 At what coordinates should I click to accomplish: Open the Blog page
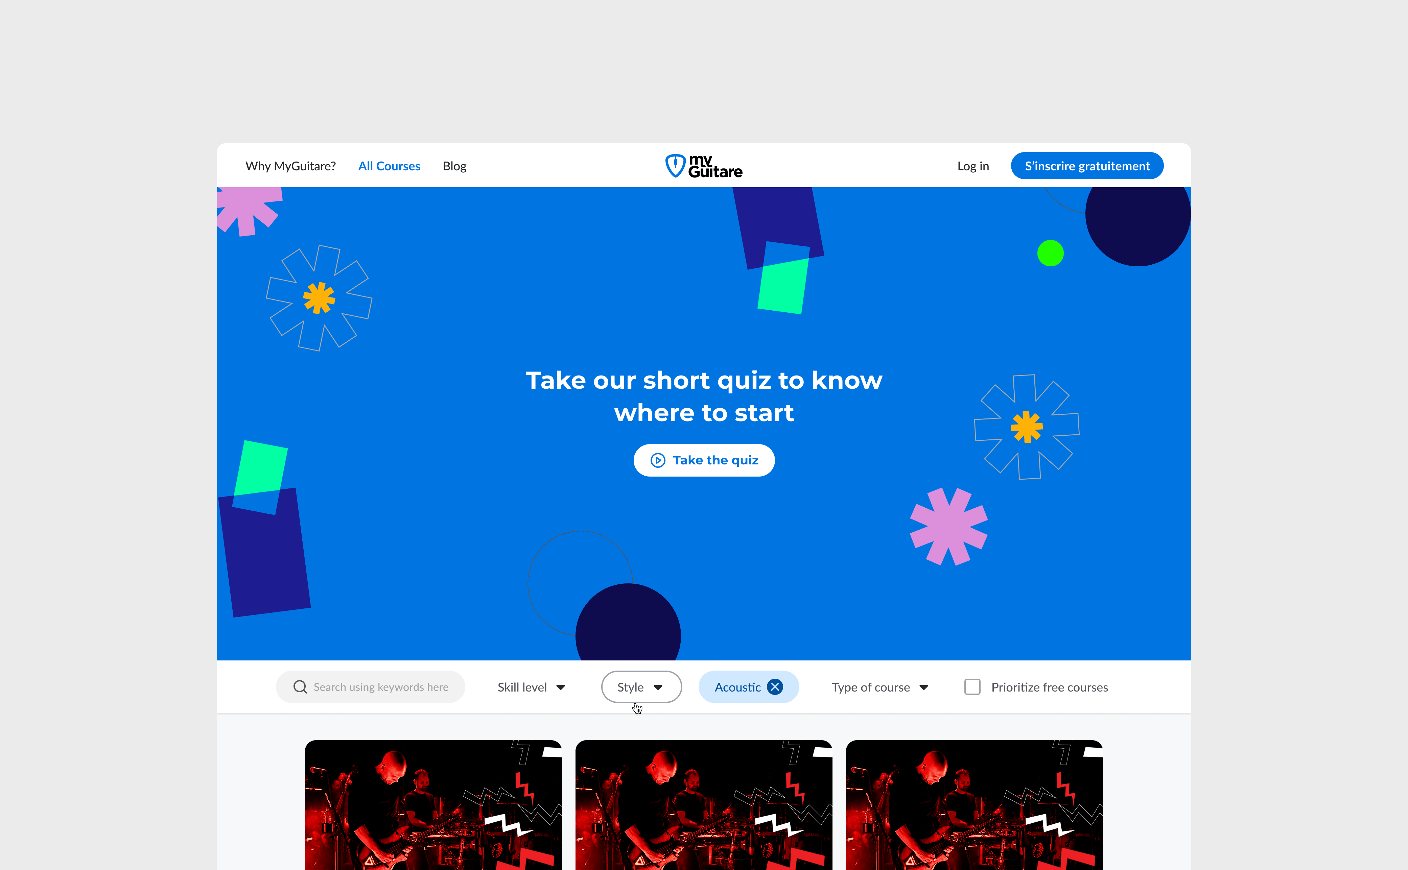(454, 166)
